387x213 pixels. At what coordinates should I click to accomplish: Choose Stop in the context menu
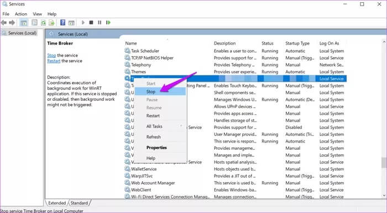click(x=160, y=91)
